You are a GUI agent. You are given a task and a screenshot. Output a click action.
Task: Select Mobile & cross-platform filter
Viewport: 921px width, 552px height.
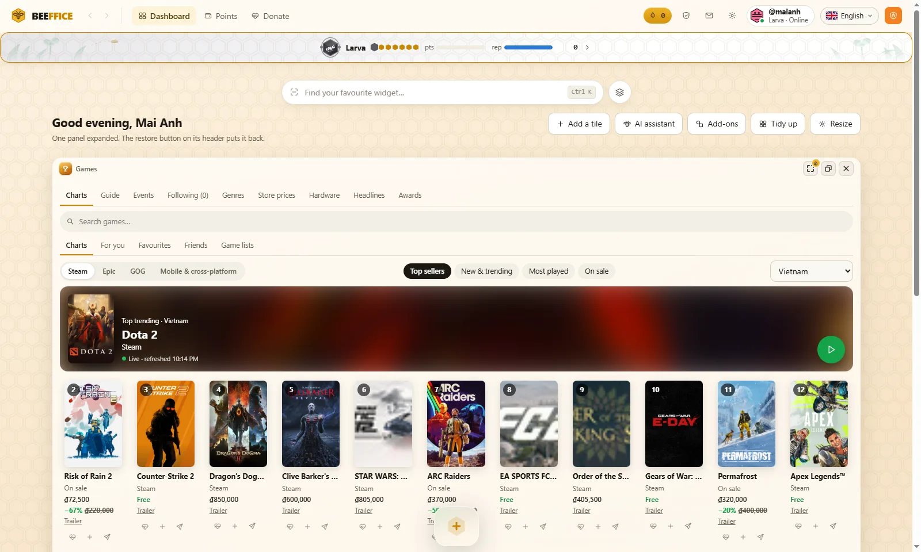[x=198, y=271]
